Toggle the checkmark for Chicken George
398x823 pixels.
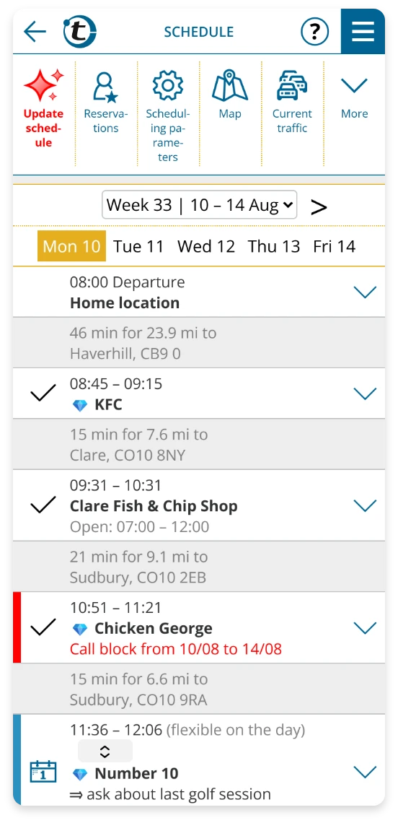point(43,627)
